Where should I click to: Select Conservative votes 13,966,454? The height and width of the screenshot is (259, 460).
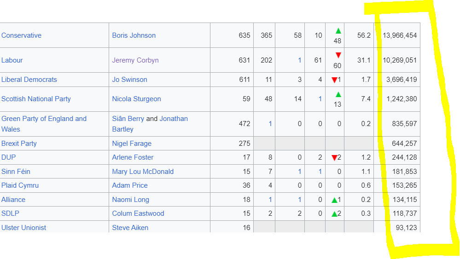pyautogui.click(x=400, y=35)
